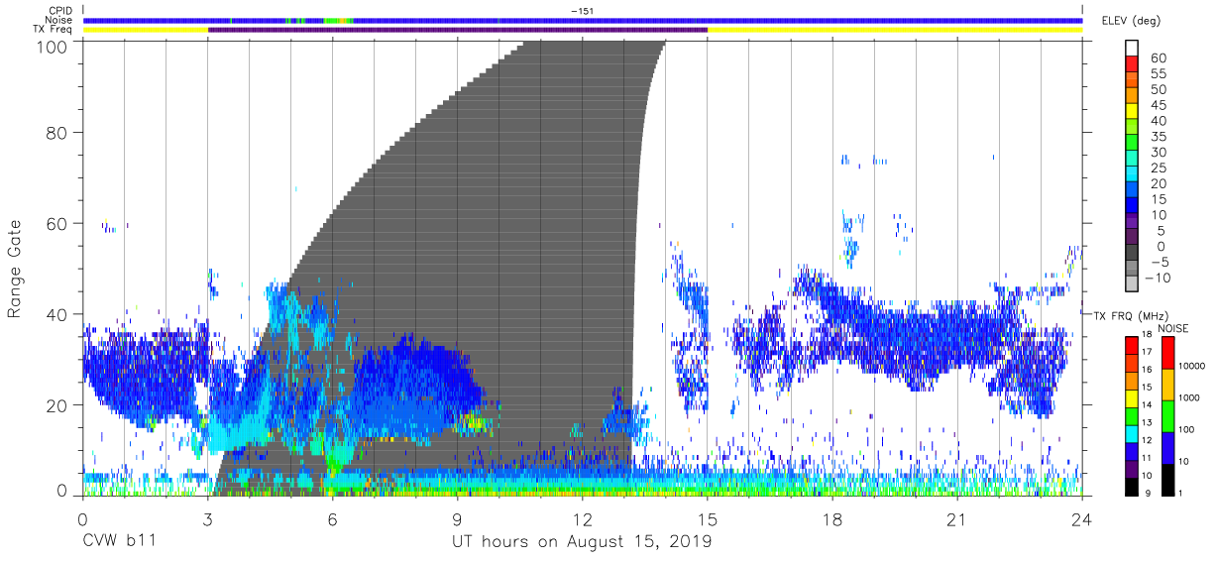Click the CPID label at top left
The height and width of the screenshot is (562, 1217).
pos(59,10)
